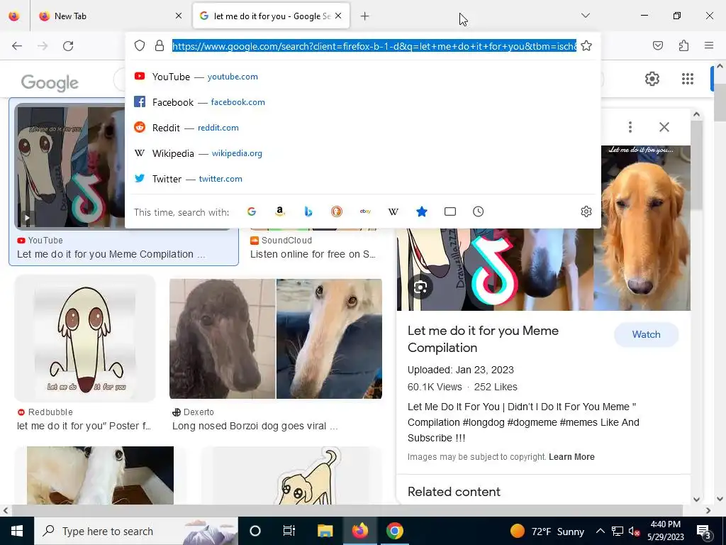This screenshot has width=726, height=545.
Task: Select the YouTube suggestion row
Action: [362, 77]
